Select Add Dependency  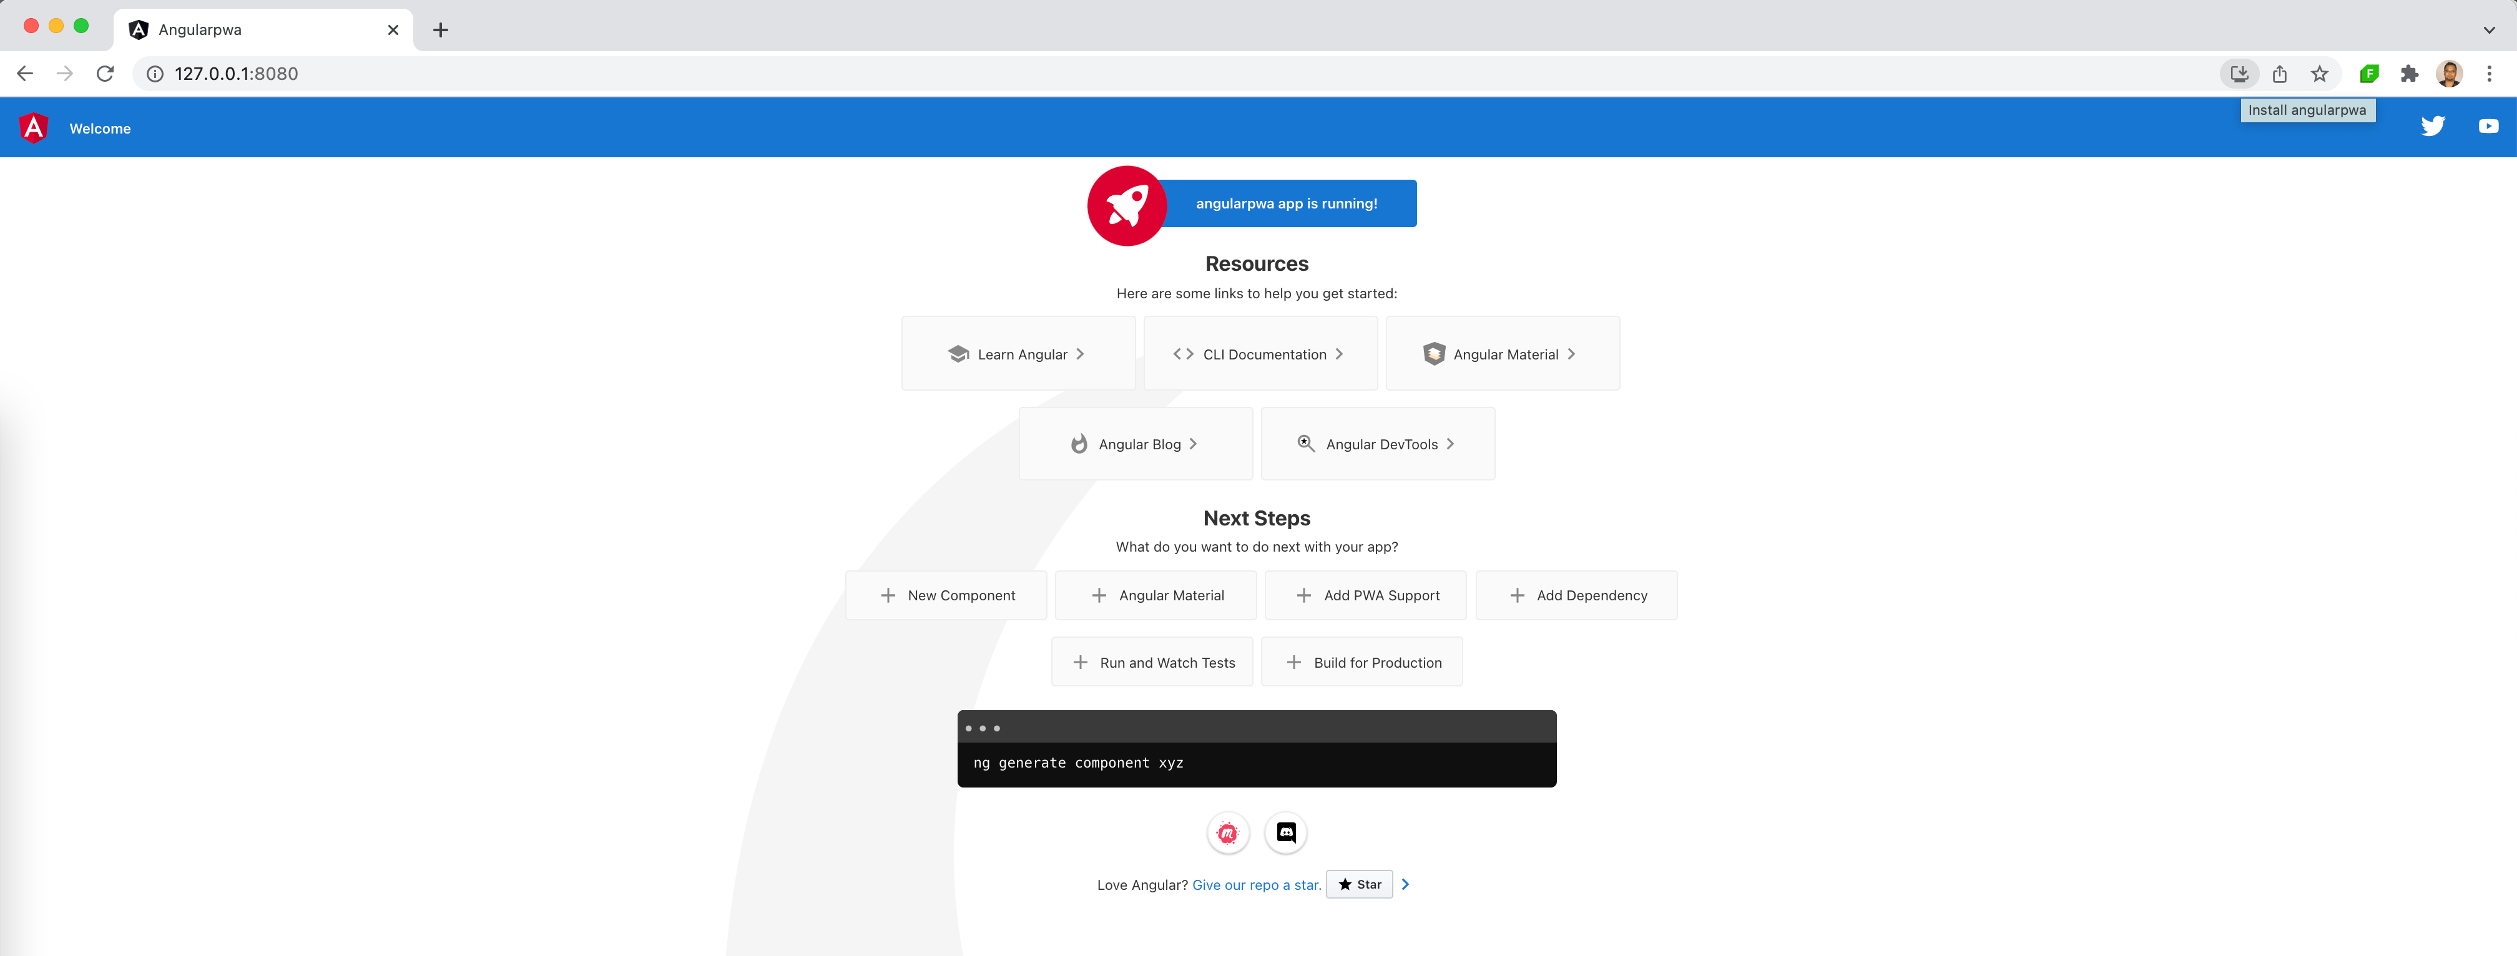click(x=1576, y=595)
